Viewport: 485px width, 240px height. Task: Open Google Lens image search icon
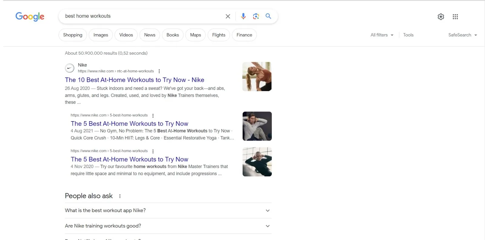point(256,16)
